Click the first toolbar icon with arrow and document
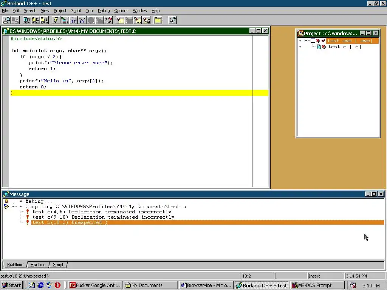This screenshot has height=290, width=387. [x=7, y=20]
